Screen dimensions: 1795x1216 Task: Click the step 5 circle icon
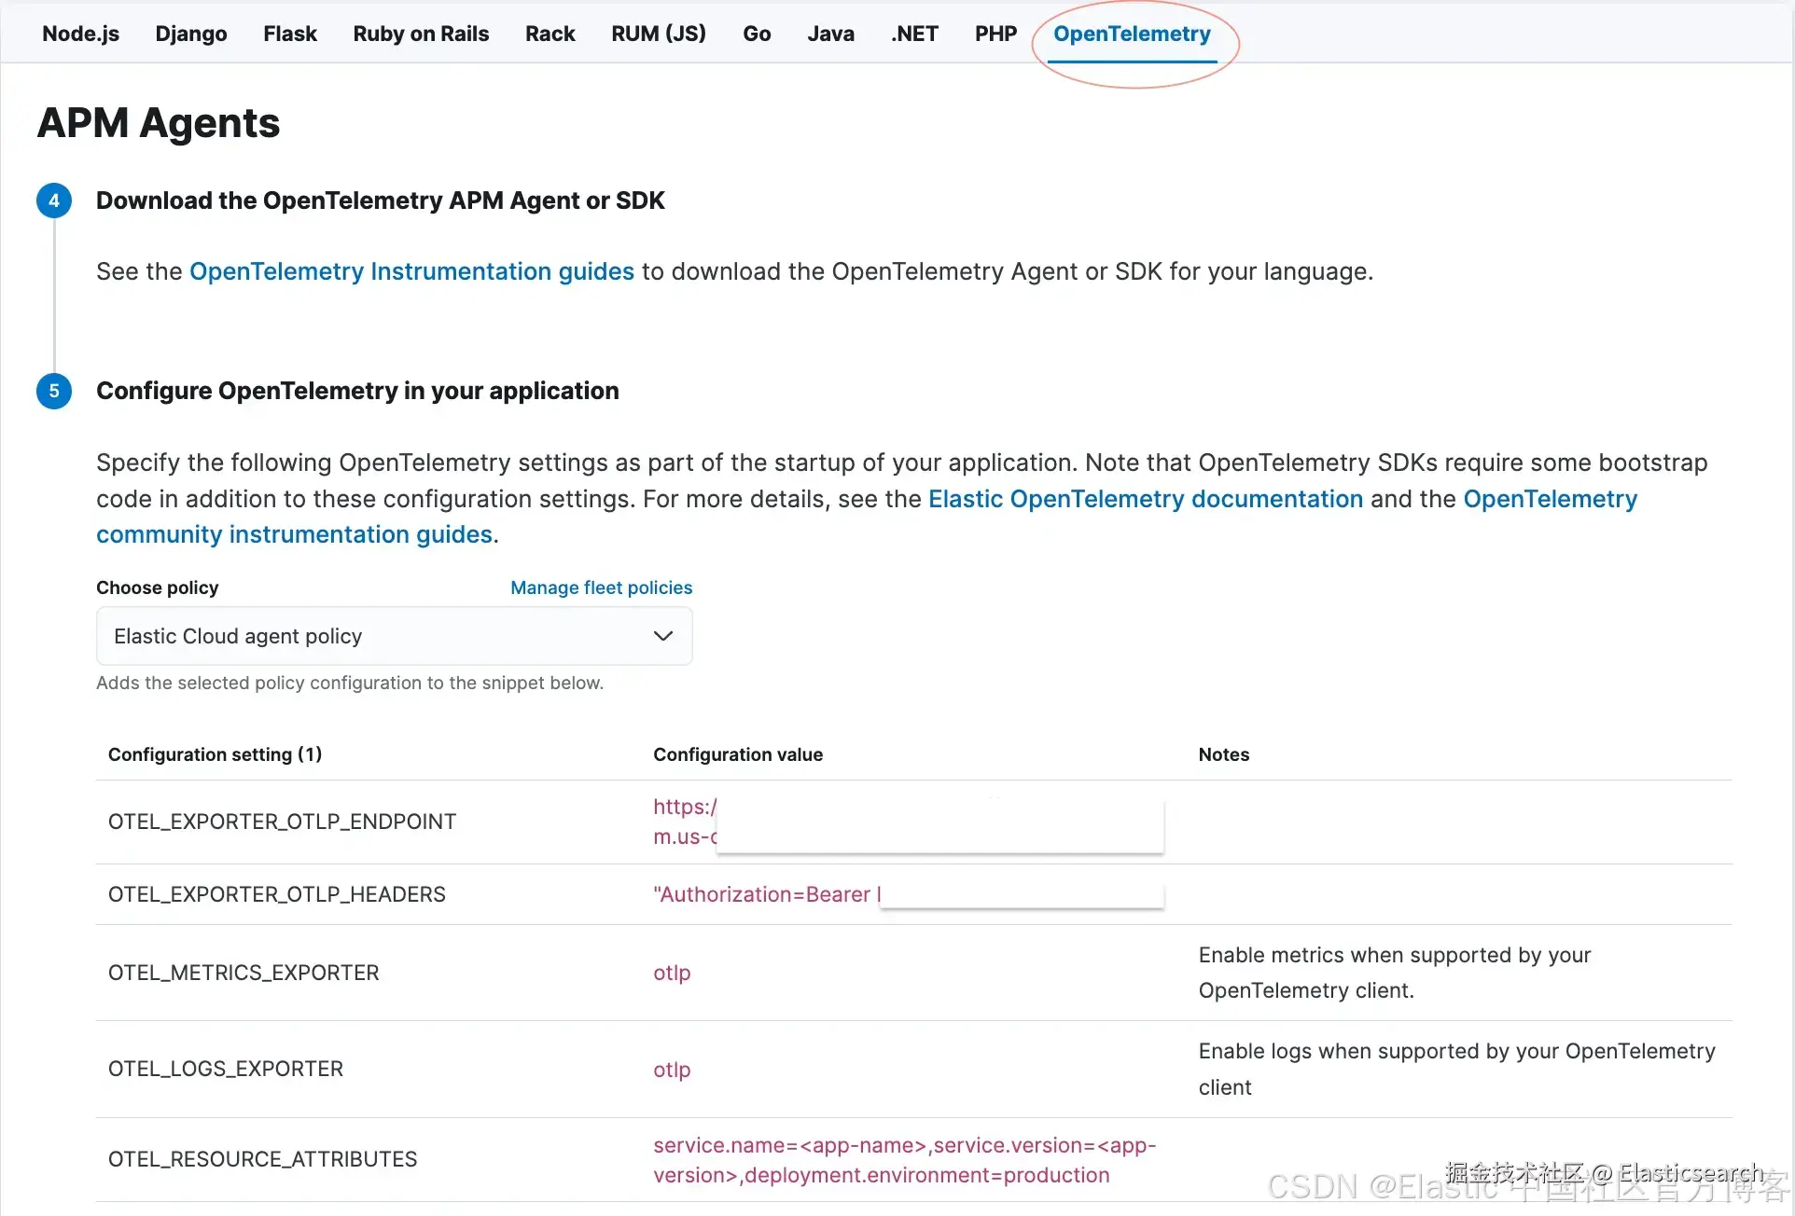54,391
